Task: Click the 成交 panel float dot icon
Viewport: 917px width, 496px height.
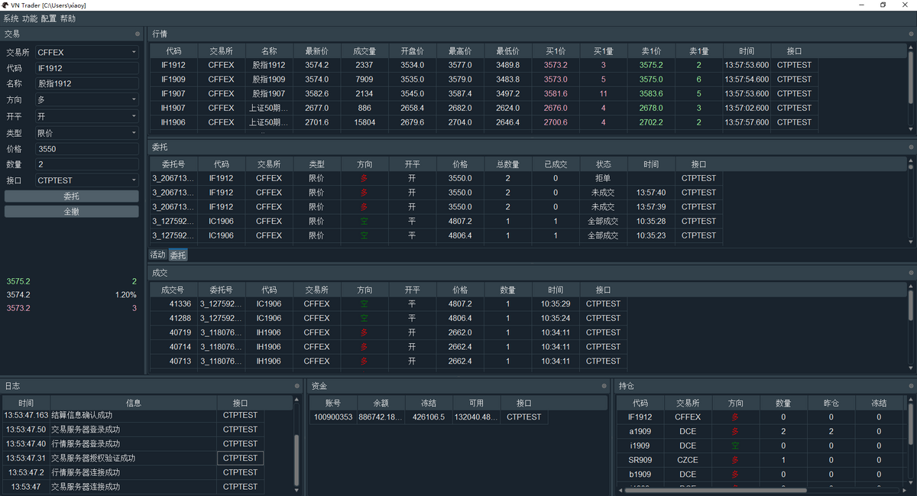Action: (911, 273)
